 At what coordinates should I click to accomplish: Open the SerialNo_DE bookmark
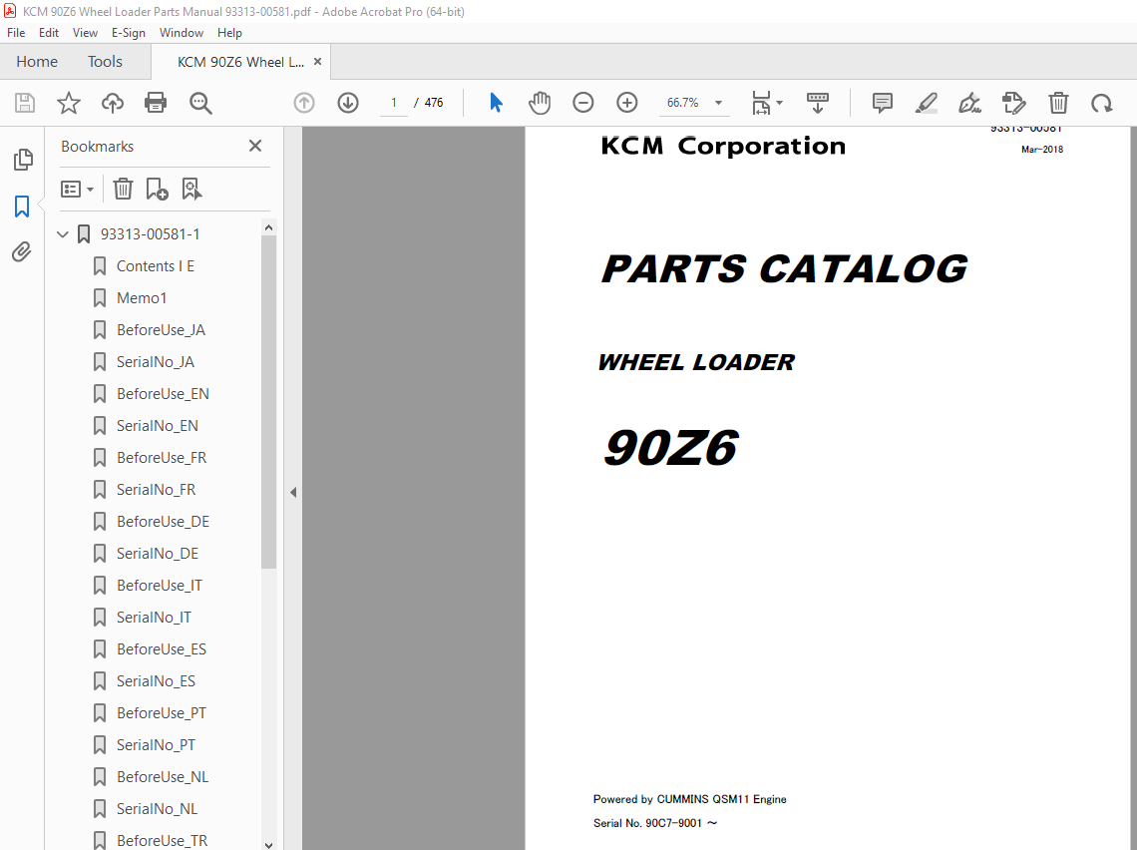coord(158,554)
